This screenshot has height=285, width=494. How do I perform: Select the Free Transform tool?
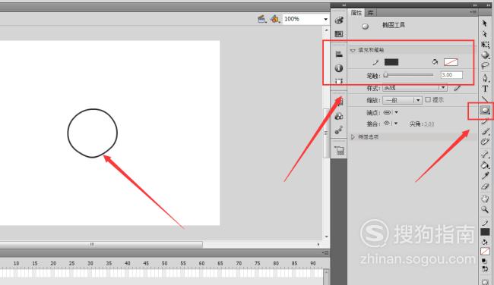click(485, 45)
